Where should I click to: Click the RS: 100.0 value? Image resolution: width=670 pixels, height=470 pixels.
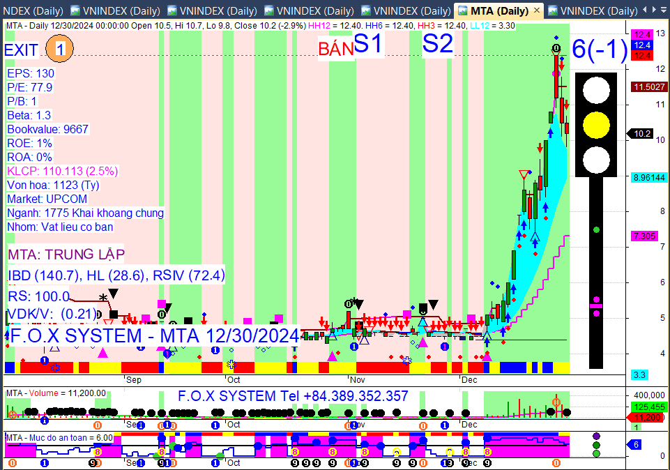38,296
